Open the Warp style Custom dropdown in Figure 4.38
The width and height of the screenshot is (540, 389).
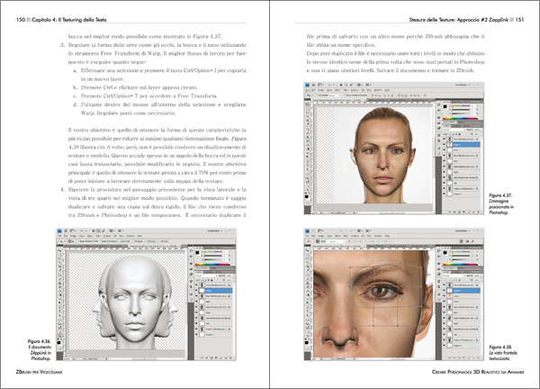[336, 241]
